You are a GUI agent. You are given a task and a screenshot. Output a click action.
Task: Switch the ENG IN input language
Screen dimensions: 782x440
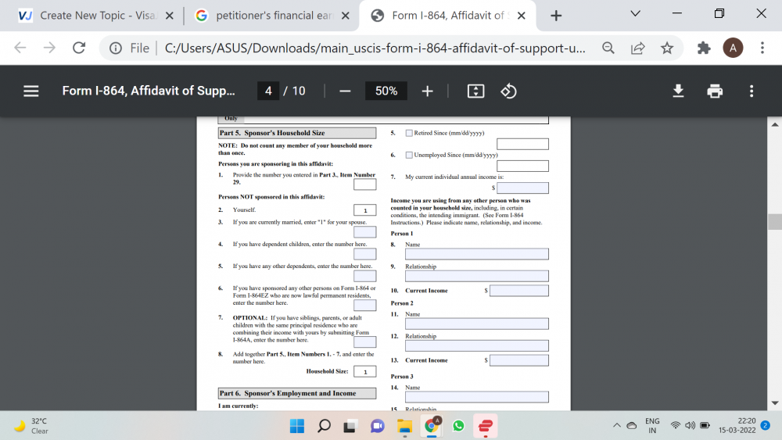click(652, 426)
